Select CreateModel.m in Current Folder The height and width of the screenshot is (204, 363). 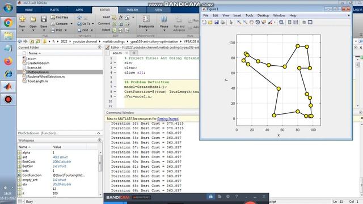38,63
